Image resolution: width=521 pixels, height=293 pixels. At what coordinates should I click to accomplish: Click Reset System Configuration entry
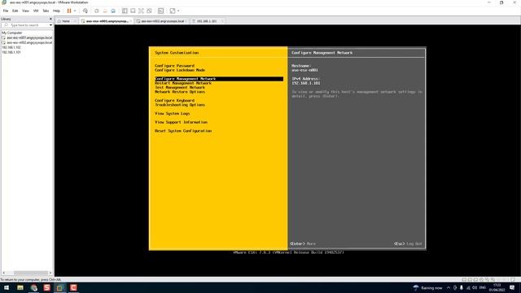[x=183, y=131]
